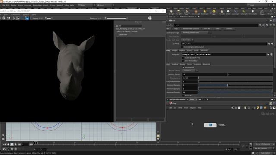This screenshot has height=155, width=276.
Task: Click the yellow sticky note icon in network toolbar
Action: click(258, 108)
